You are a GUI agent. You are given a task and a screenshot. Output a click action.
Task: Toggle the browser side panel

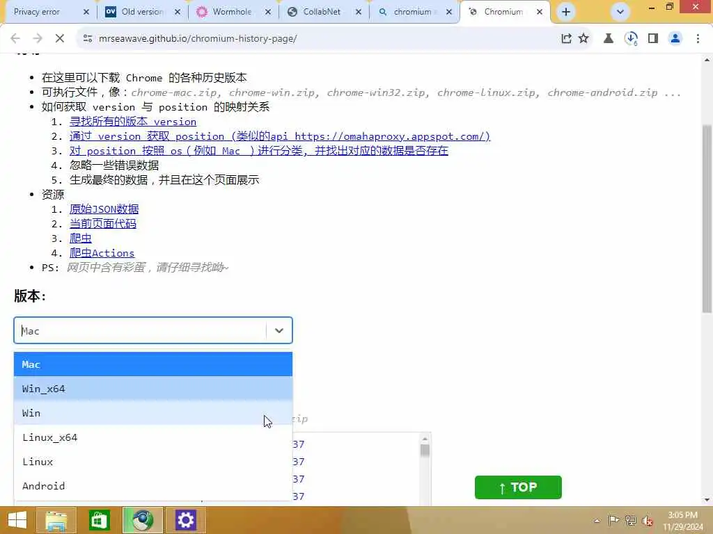(x=653, y=39)
